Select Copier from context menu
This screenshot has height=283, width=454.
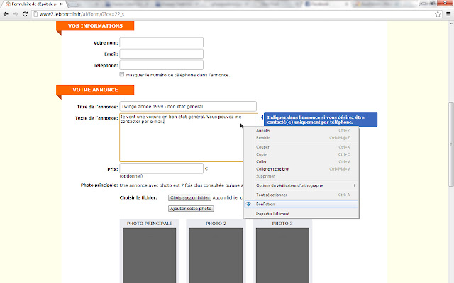click(x=301, y=154)
